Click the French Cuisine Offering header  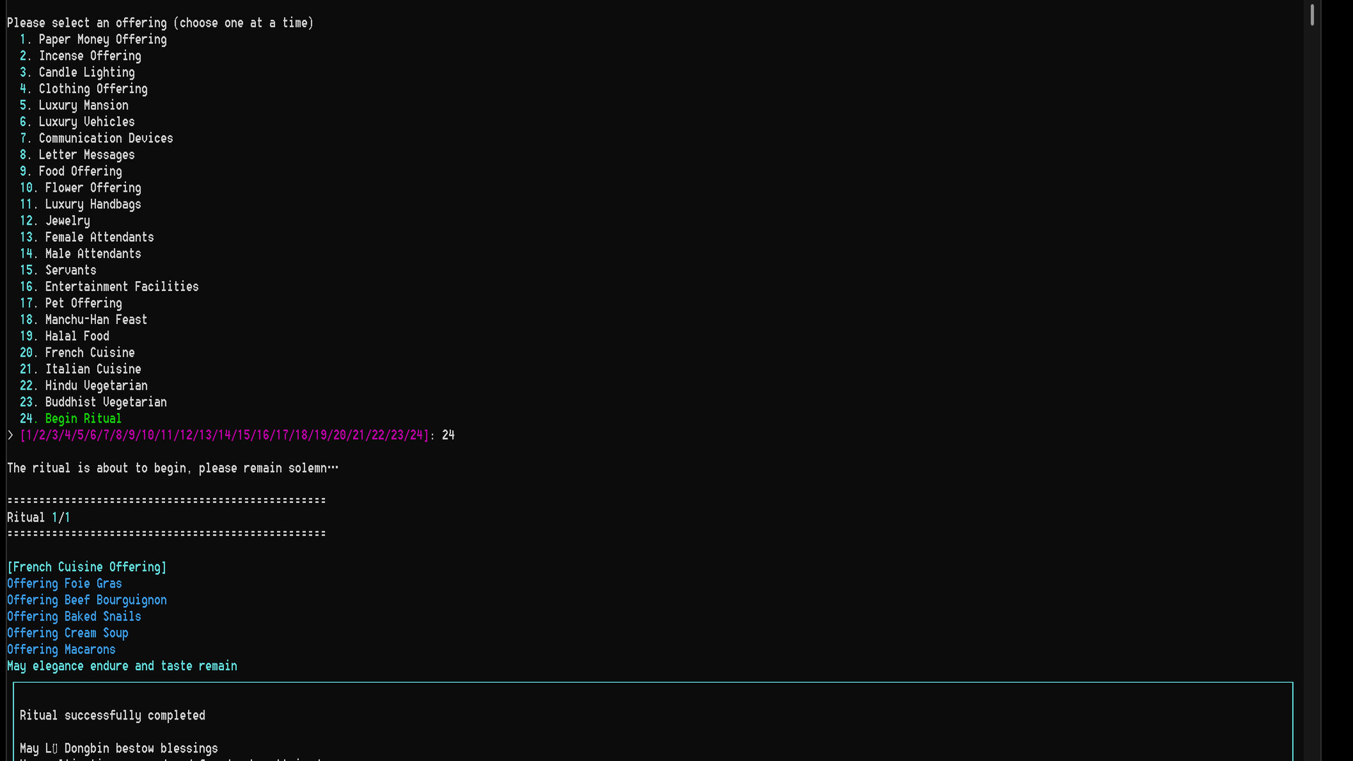tap(87, 567)
